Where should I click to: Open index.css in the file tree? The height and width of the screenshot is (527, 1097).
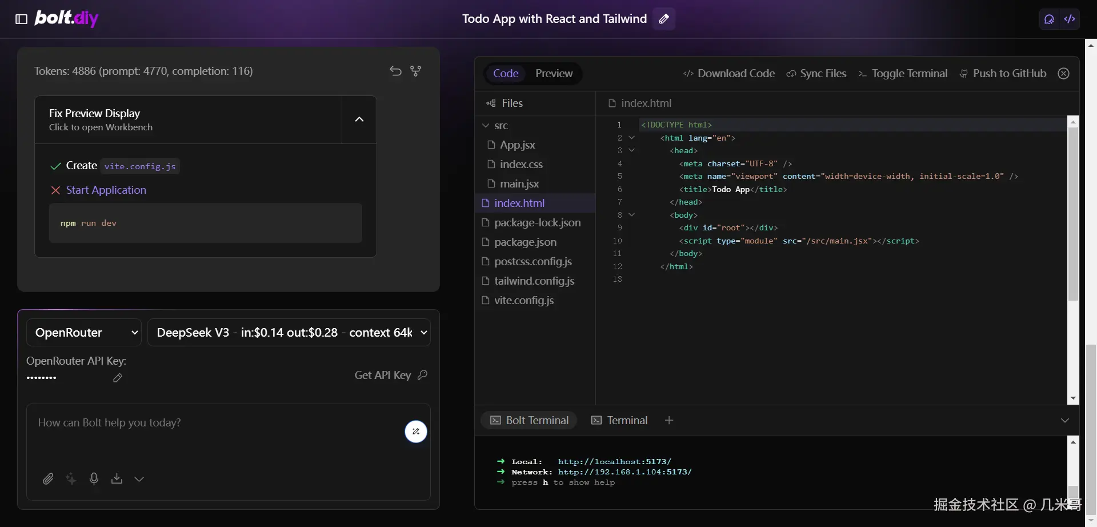[535, 165]
